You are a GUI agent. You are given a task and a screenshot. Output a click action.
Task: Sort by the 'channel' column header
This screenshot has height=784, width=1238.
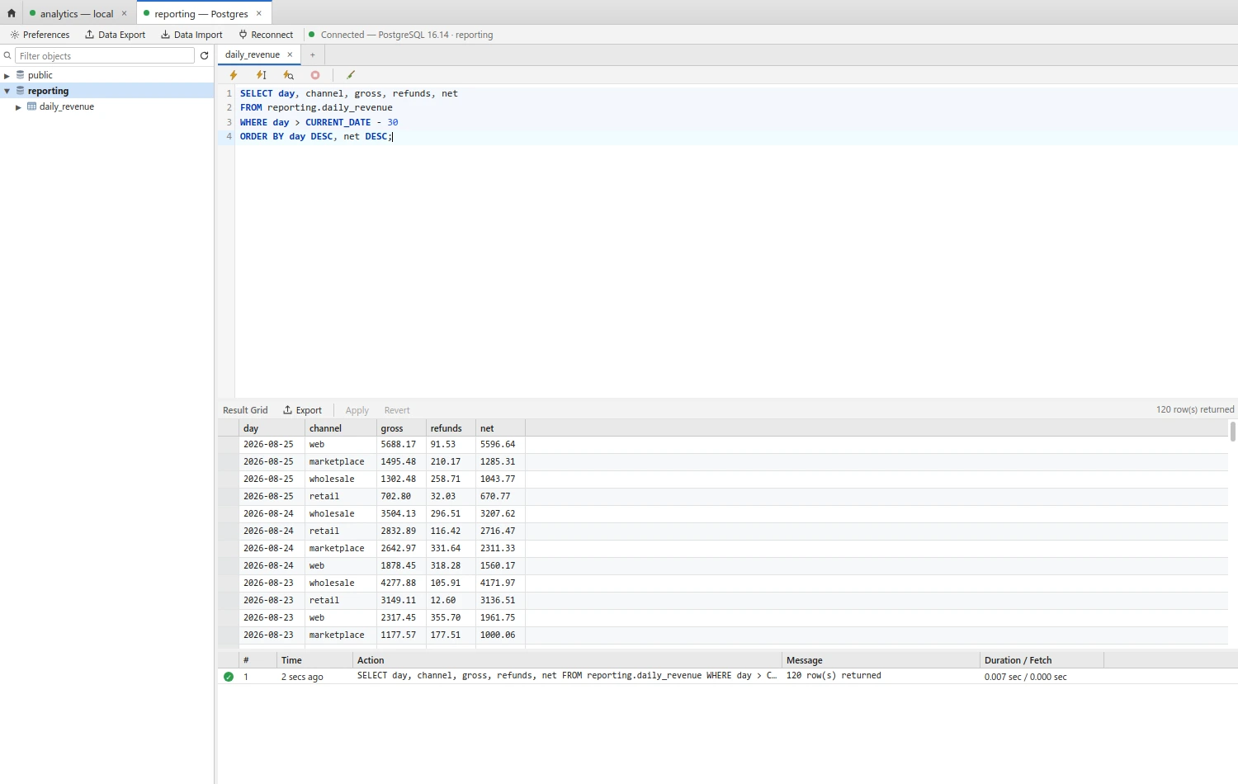[x=340, y=428]
